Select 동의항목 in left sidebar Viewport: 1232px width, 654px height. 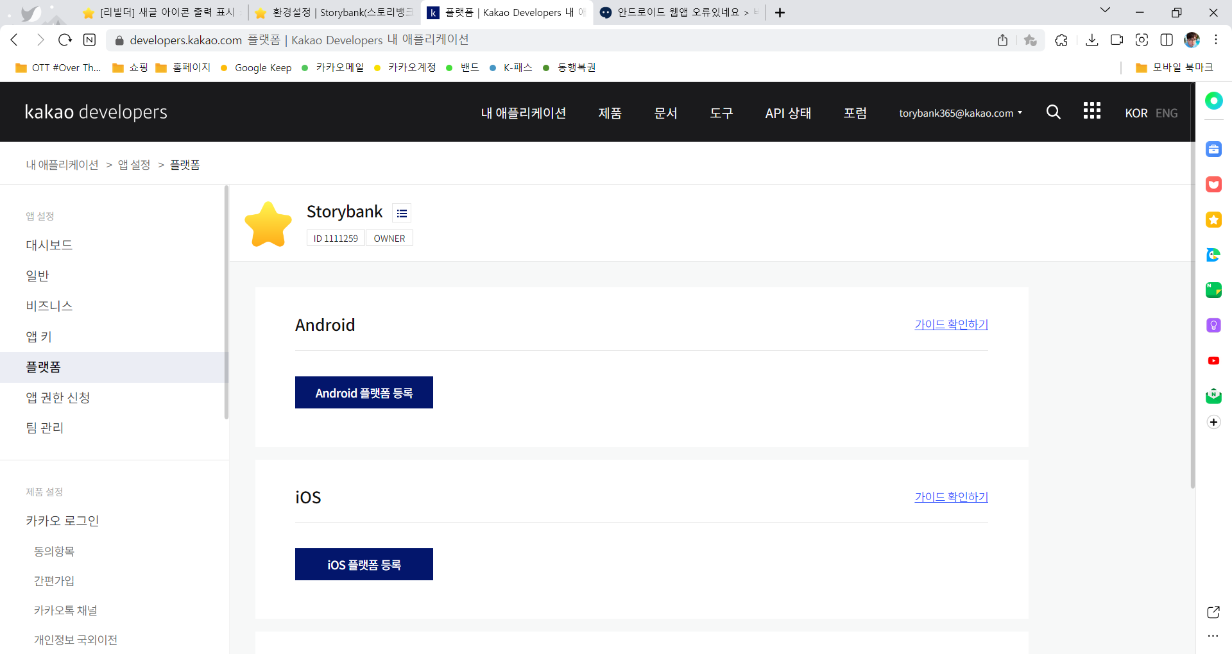tap(54, 551)
